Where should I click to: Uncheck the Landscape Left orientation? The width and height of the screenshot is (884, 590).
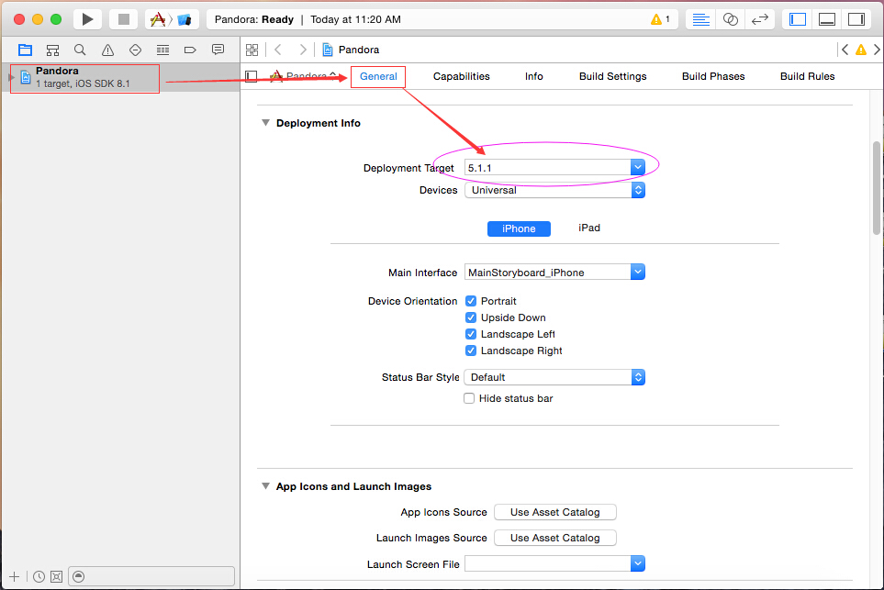click(471, 334)
